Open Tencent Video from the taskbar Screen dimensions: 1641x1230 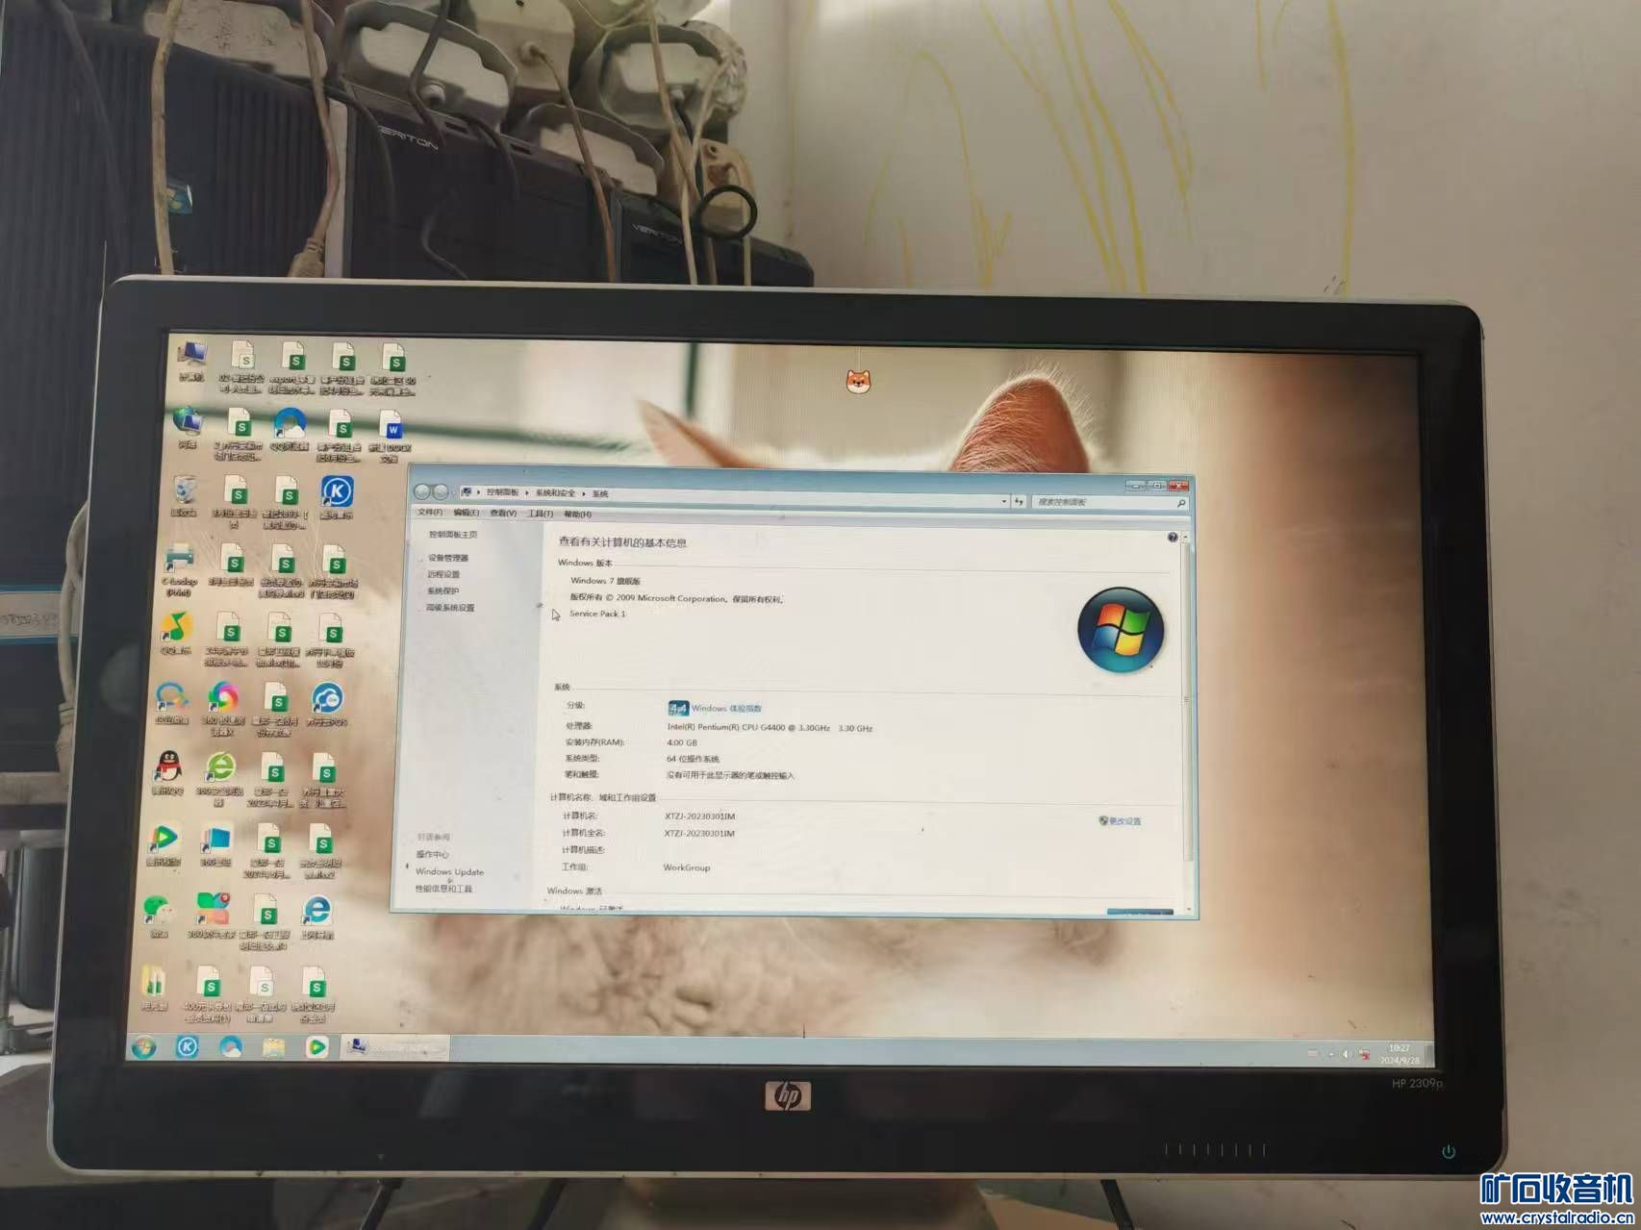point(316,1046)
